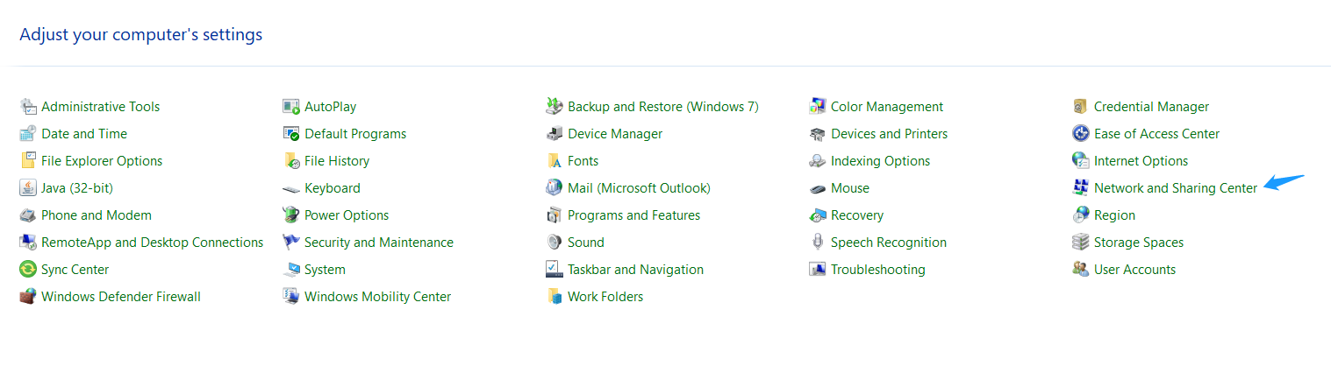1331x387 pixels.
Task: Open the Windows Defender Firewall link
Action: (121, 297)
